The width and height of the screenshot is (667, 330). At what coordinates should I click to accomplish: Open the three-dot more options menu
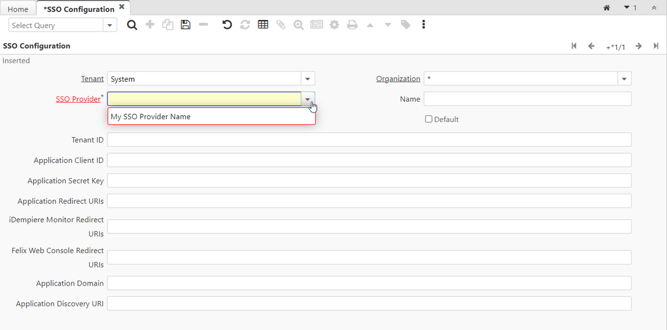[x=424, y=25]
